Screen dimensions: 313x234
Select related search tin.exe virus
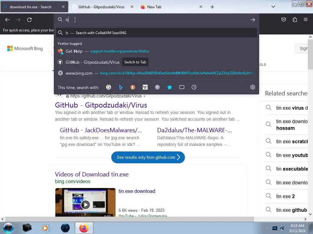[x=286, y=108]
